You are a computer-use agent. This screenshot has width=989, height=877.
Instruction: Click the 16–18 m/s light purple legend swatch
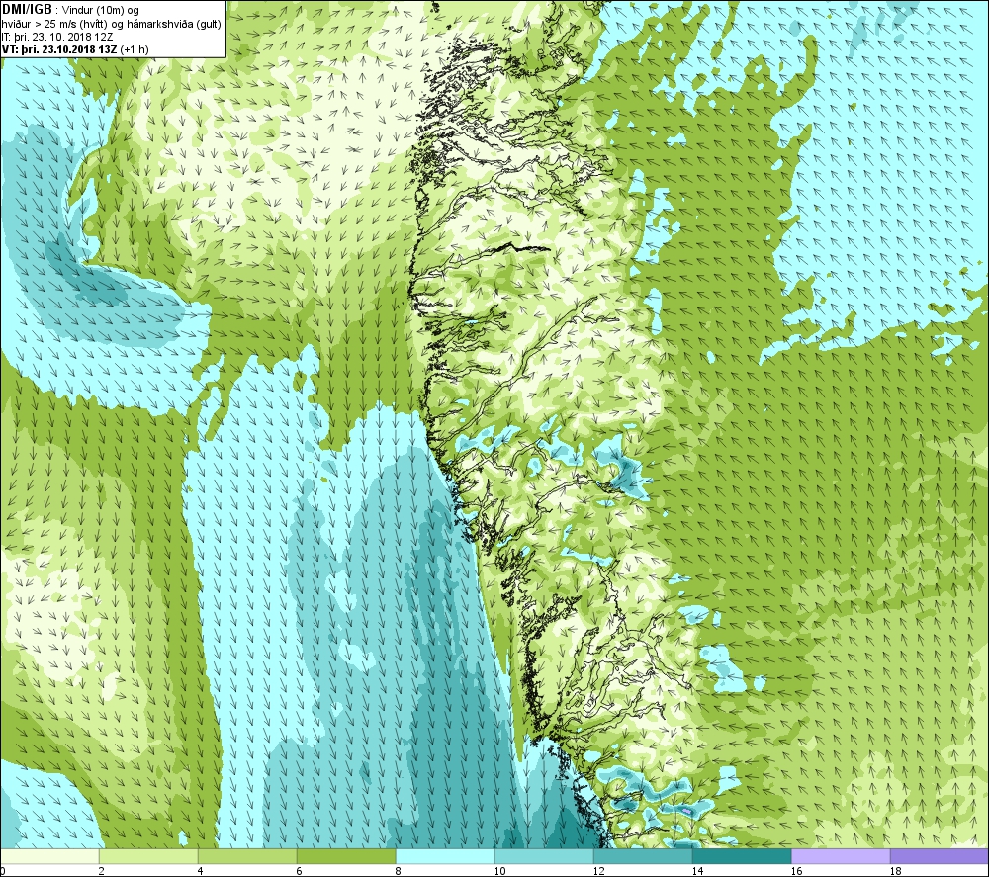pyautogui.click(x=841, y=856)
